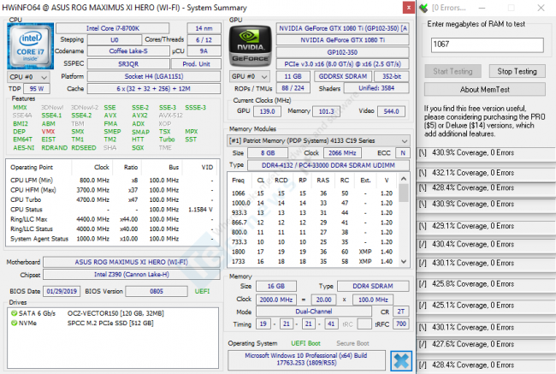Click the System Agent Status row
Viewport: 556px width, 374px height.
[x=112, y=239]
